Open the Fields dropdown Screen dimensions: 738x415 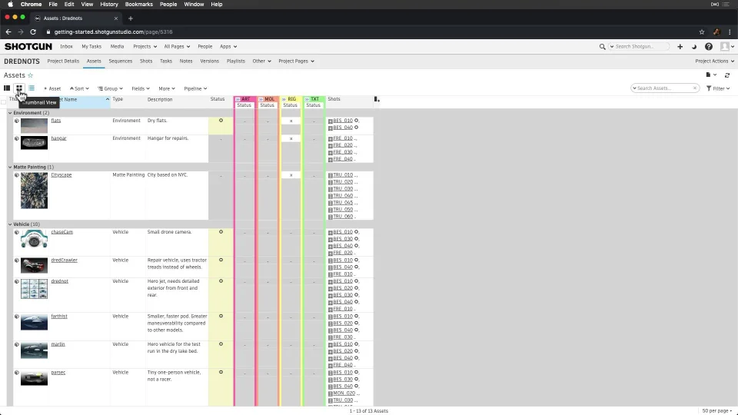point(140,88)
